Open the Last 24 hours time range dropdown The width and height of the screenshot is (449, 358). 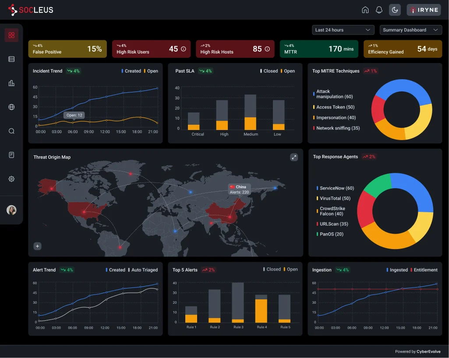click(x=343, y=30)
